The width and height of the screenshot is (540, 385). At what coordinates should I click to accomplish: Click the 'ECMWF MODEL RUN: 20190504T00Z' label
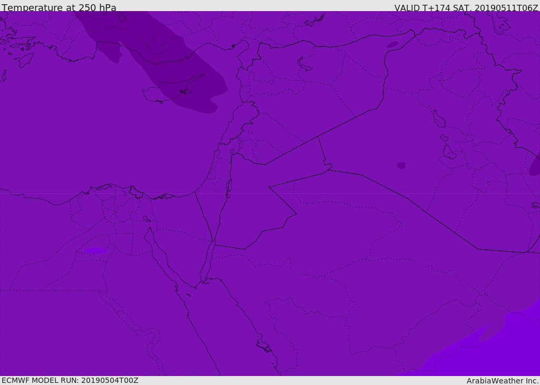pyautogui.click(x=70, y=380)
